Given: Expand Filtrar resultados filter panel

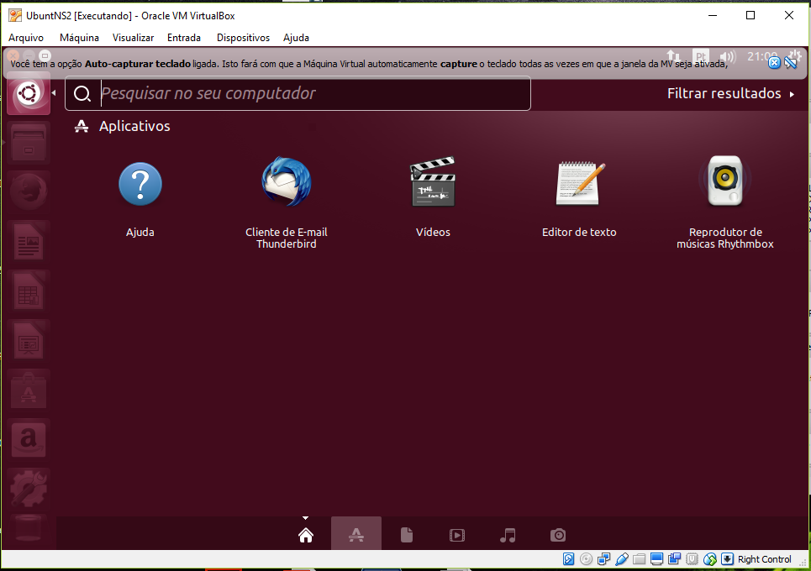Looking at the screenshot, I should pyautogui.click(x=730, y=93).
